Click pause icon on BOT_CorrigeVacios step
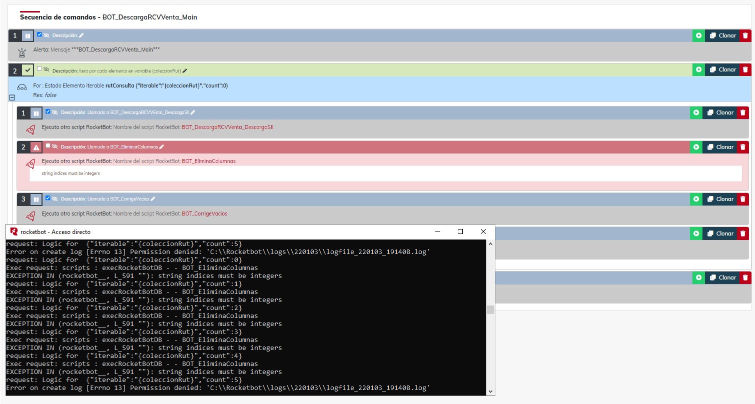The width and height of the screenshot is (755, 404). [36, 199]
